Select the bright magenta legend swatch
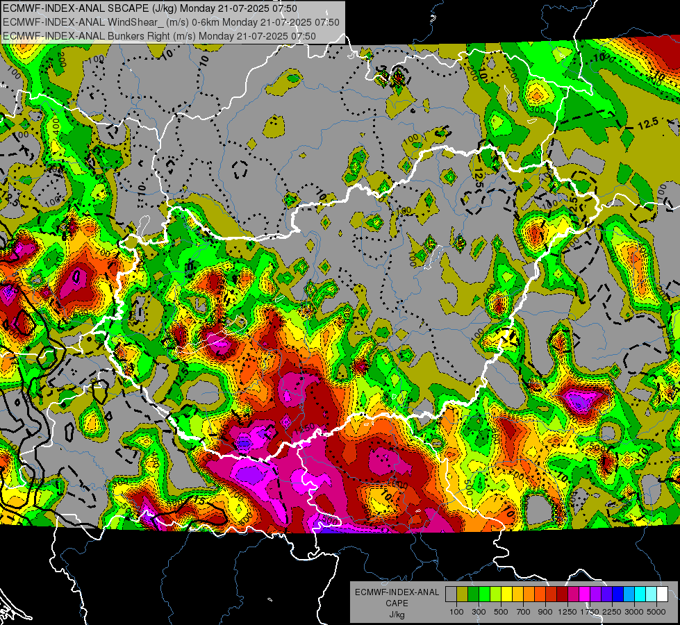 pos(585,594)
